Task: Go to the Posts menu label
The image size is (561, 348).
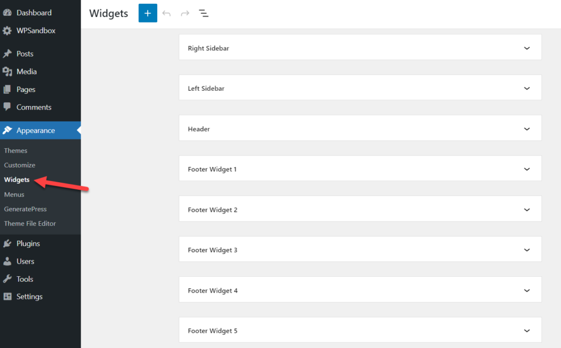Action: click(25, 54)
